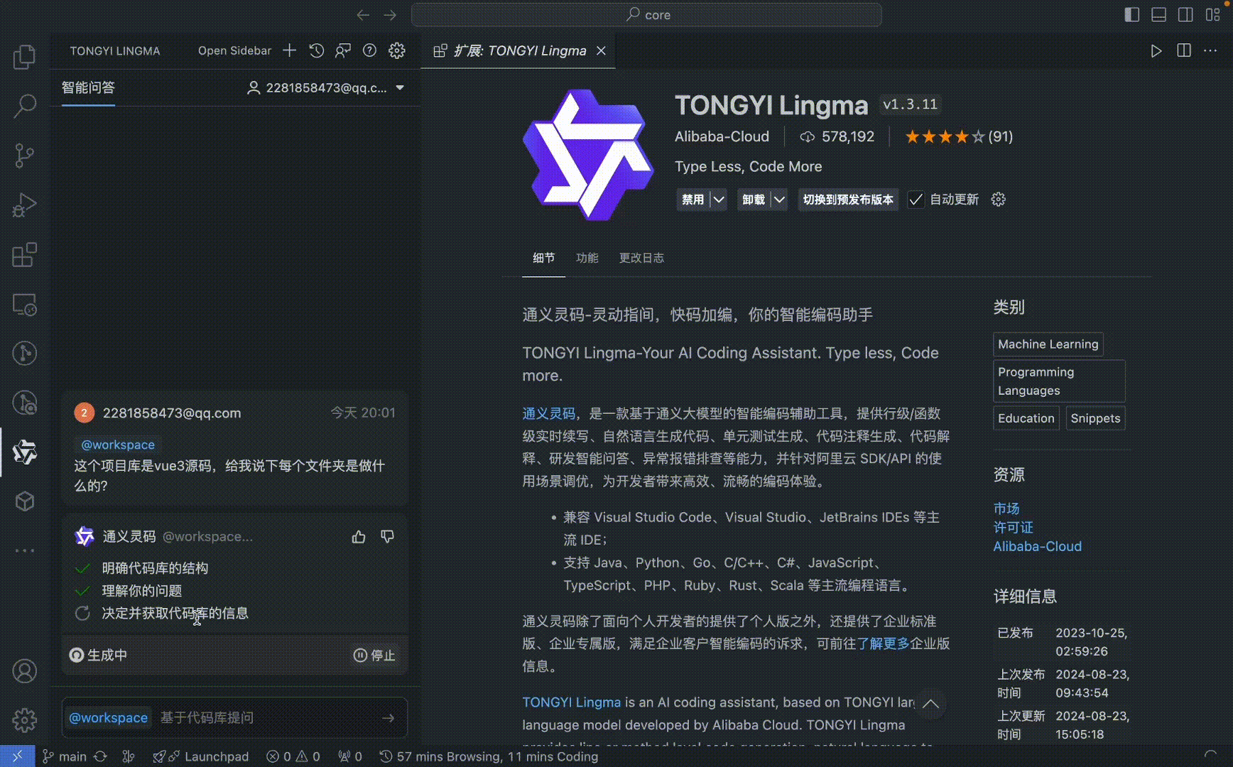Click Alibaba-Cloud publisher name
The image size is (1233, 767).
(x=722, y=136)
